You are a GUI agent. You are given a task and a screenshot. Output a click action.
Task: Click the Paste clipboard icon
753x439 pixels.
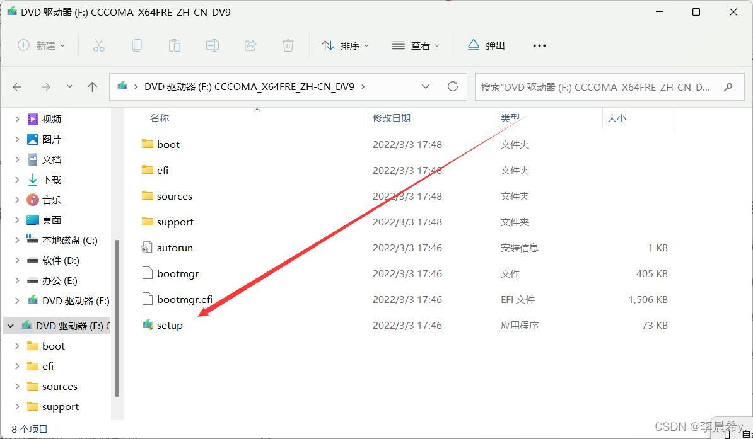[174, 45]
